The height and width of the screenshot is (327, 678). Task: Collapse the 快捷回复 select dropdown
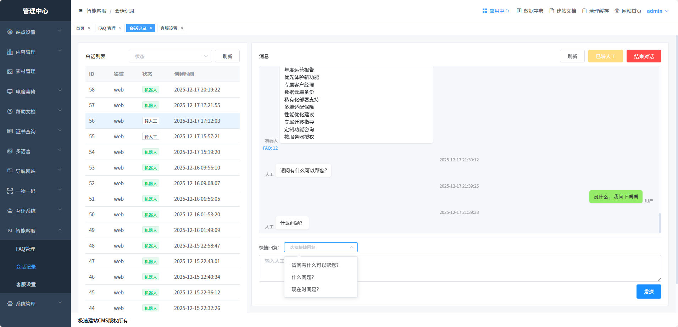click(x=351, y=248)
